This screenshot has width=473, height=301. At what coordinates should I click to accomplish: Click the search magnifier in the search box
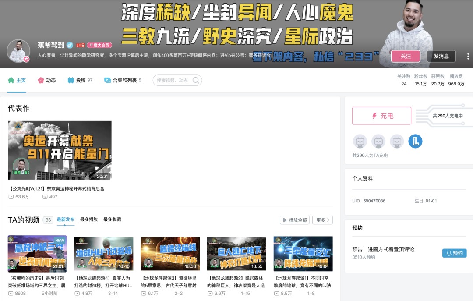(x=196, y=80)
